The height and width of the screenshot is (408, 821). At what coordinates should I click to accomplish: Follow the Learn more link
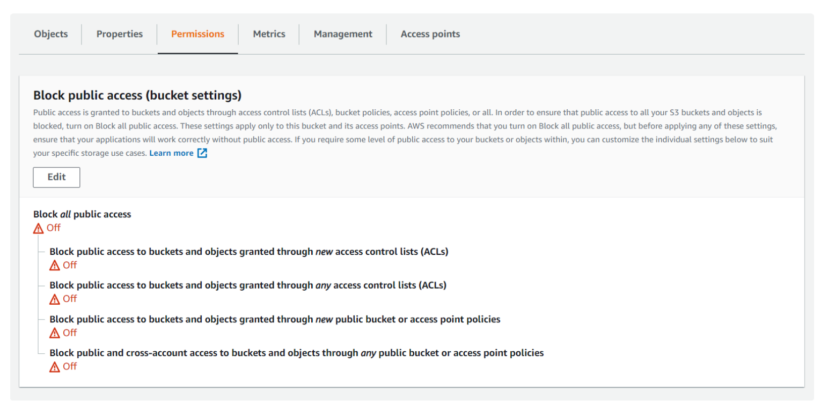click(x=171, y=153)
